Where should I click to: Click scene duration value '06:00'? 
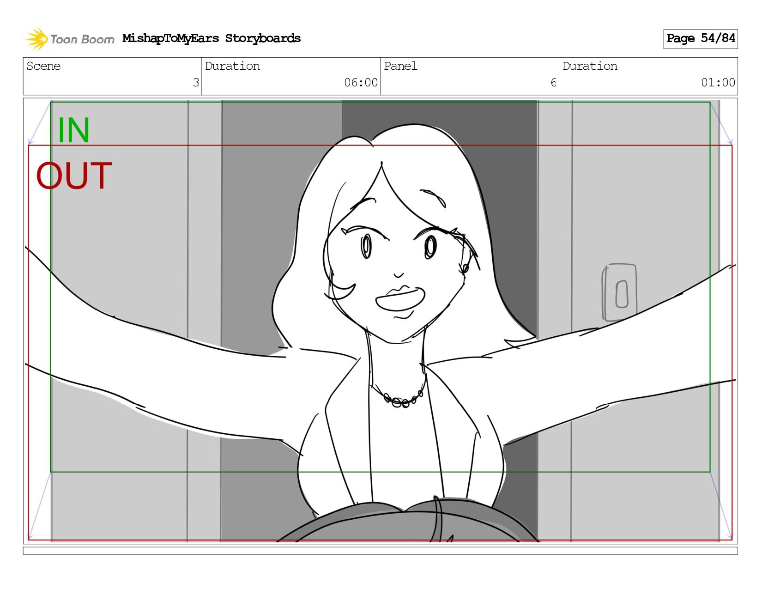click(x=361, y=83)
